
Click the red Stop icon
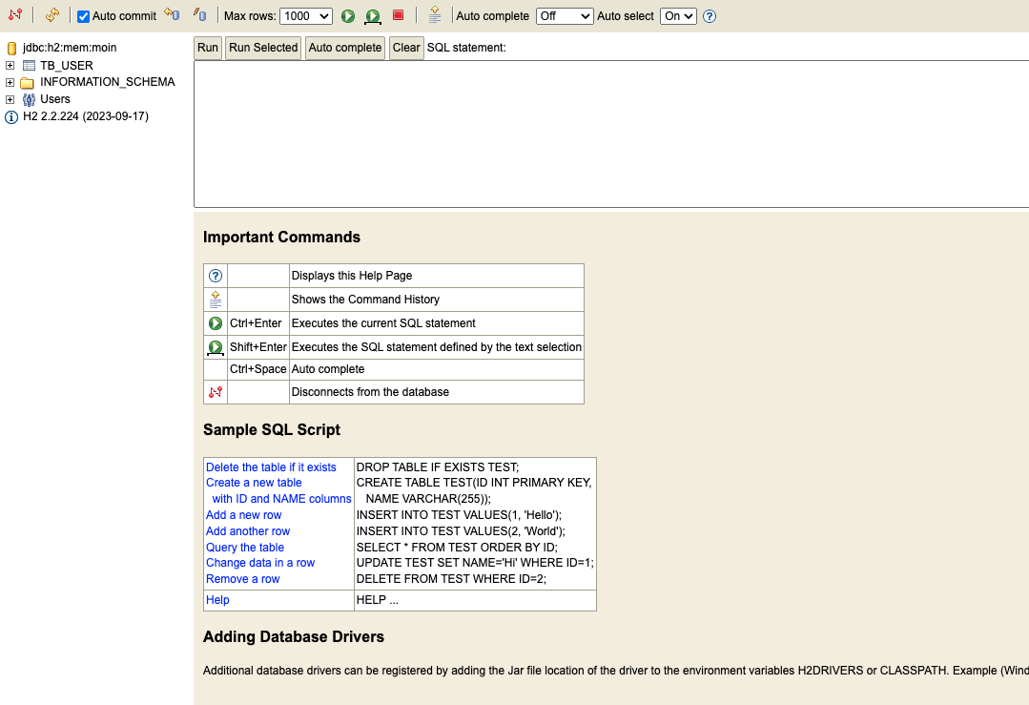click(398, 15)
